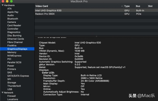Select Audio hardware entry

click(x=11, y=15)
